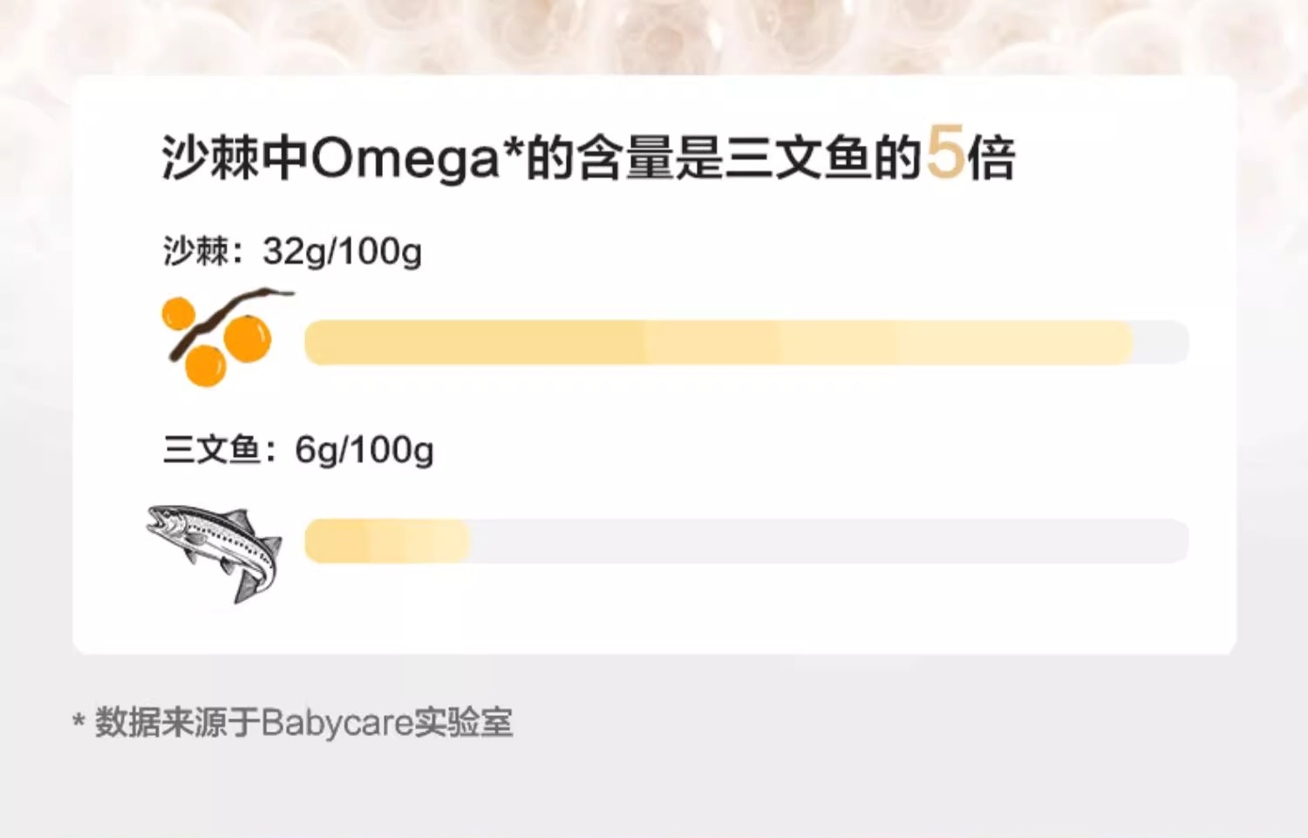Click the filled sea buckthorn progress bar
The width and height of the screenshot is (1308, 838).
717,342
